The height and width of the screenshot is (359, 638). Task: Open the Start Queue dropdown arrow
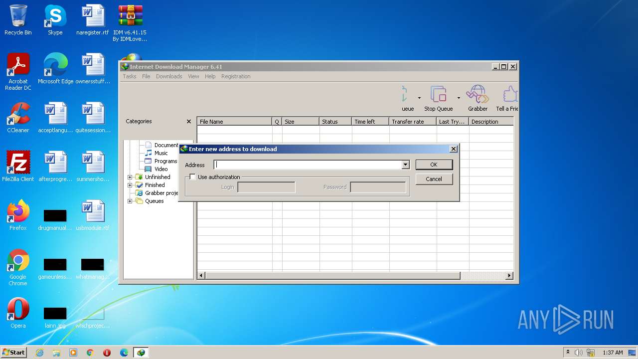419,98
